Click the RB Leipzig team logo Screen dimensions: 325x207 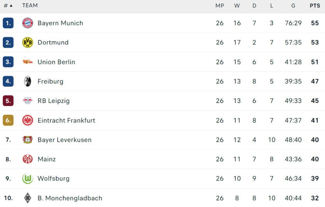(x=28, y=101)
